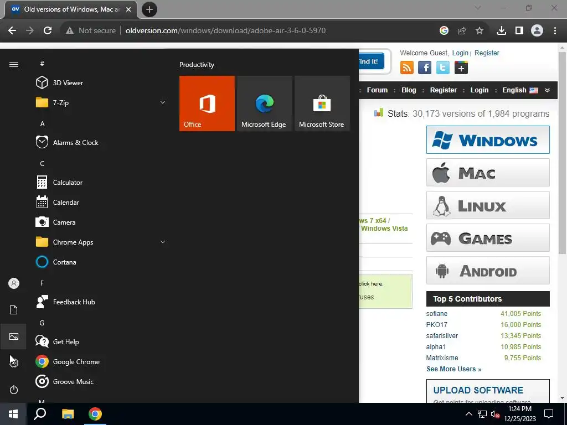Click the Facebook icon on the page
Image resolution: width=567 pixels, height=425 pixels.
click(425, 68)
